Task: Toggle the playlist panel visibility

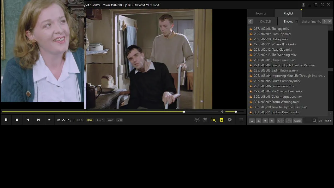Action: point(222,120)
